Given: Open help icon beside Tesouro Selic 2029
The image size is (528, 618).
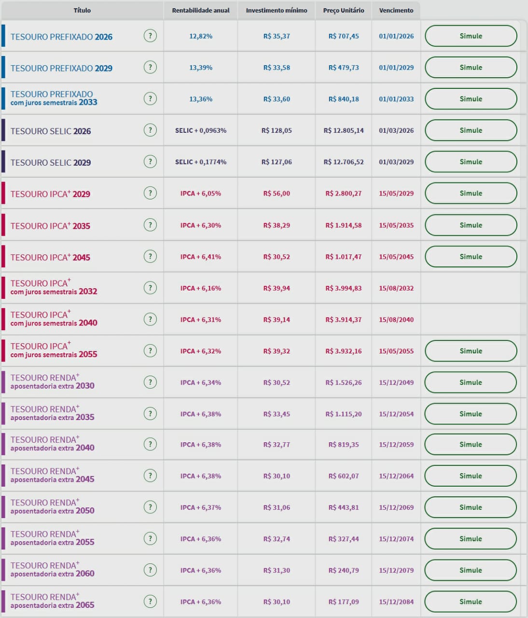Looking at the screenshot, I should point(150,162).
